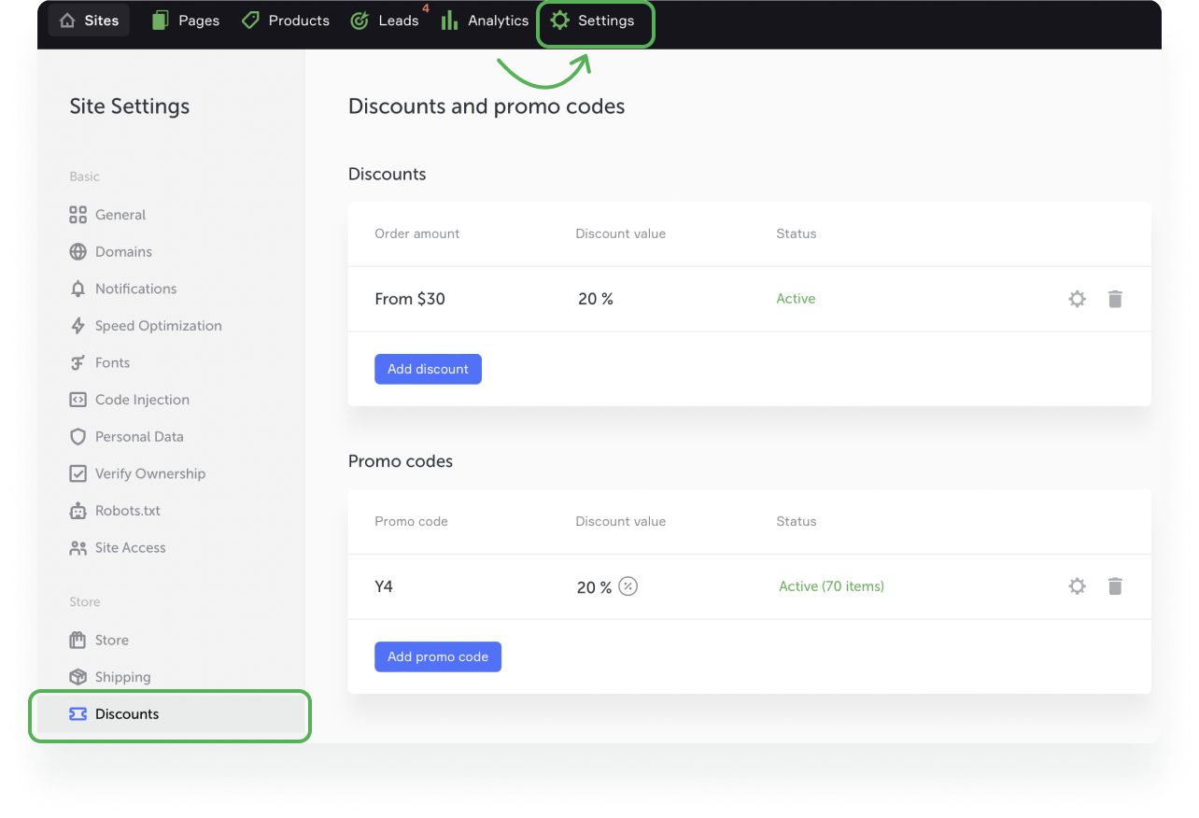
Task: Click the Discounts ticket icon
Action: pyautogui.click(x=78, y=714)
